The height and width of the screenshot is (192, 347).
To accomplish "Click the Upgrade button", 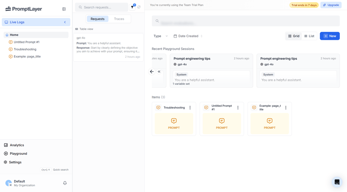I will pos(331,5).
